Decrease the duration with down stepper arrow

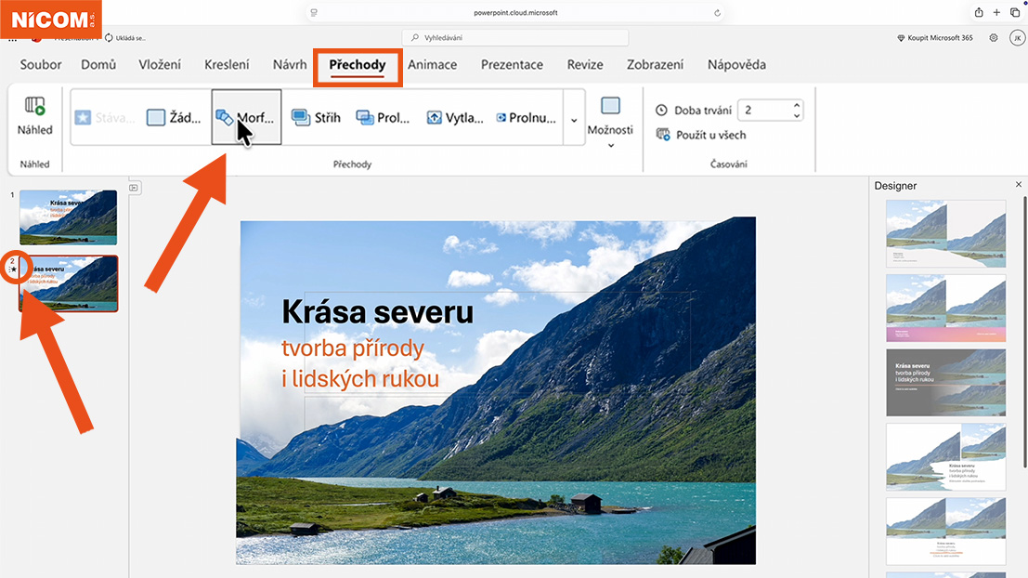point(797,115)
